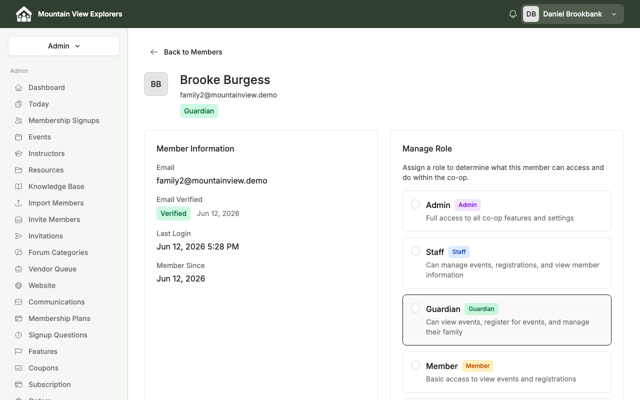Click the Events calendar icon
Viewport: 640px width, 400px height.
[18, 137]
